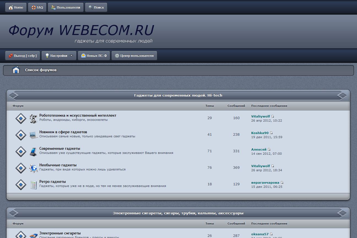
Task: Log out via Выход [ cefp ] button
Action: 23,56
